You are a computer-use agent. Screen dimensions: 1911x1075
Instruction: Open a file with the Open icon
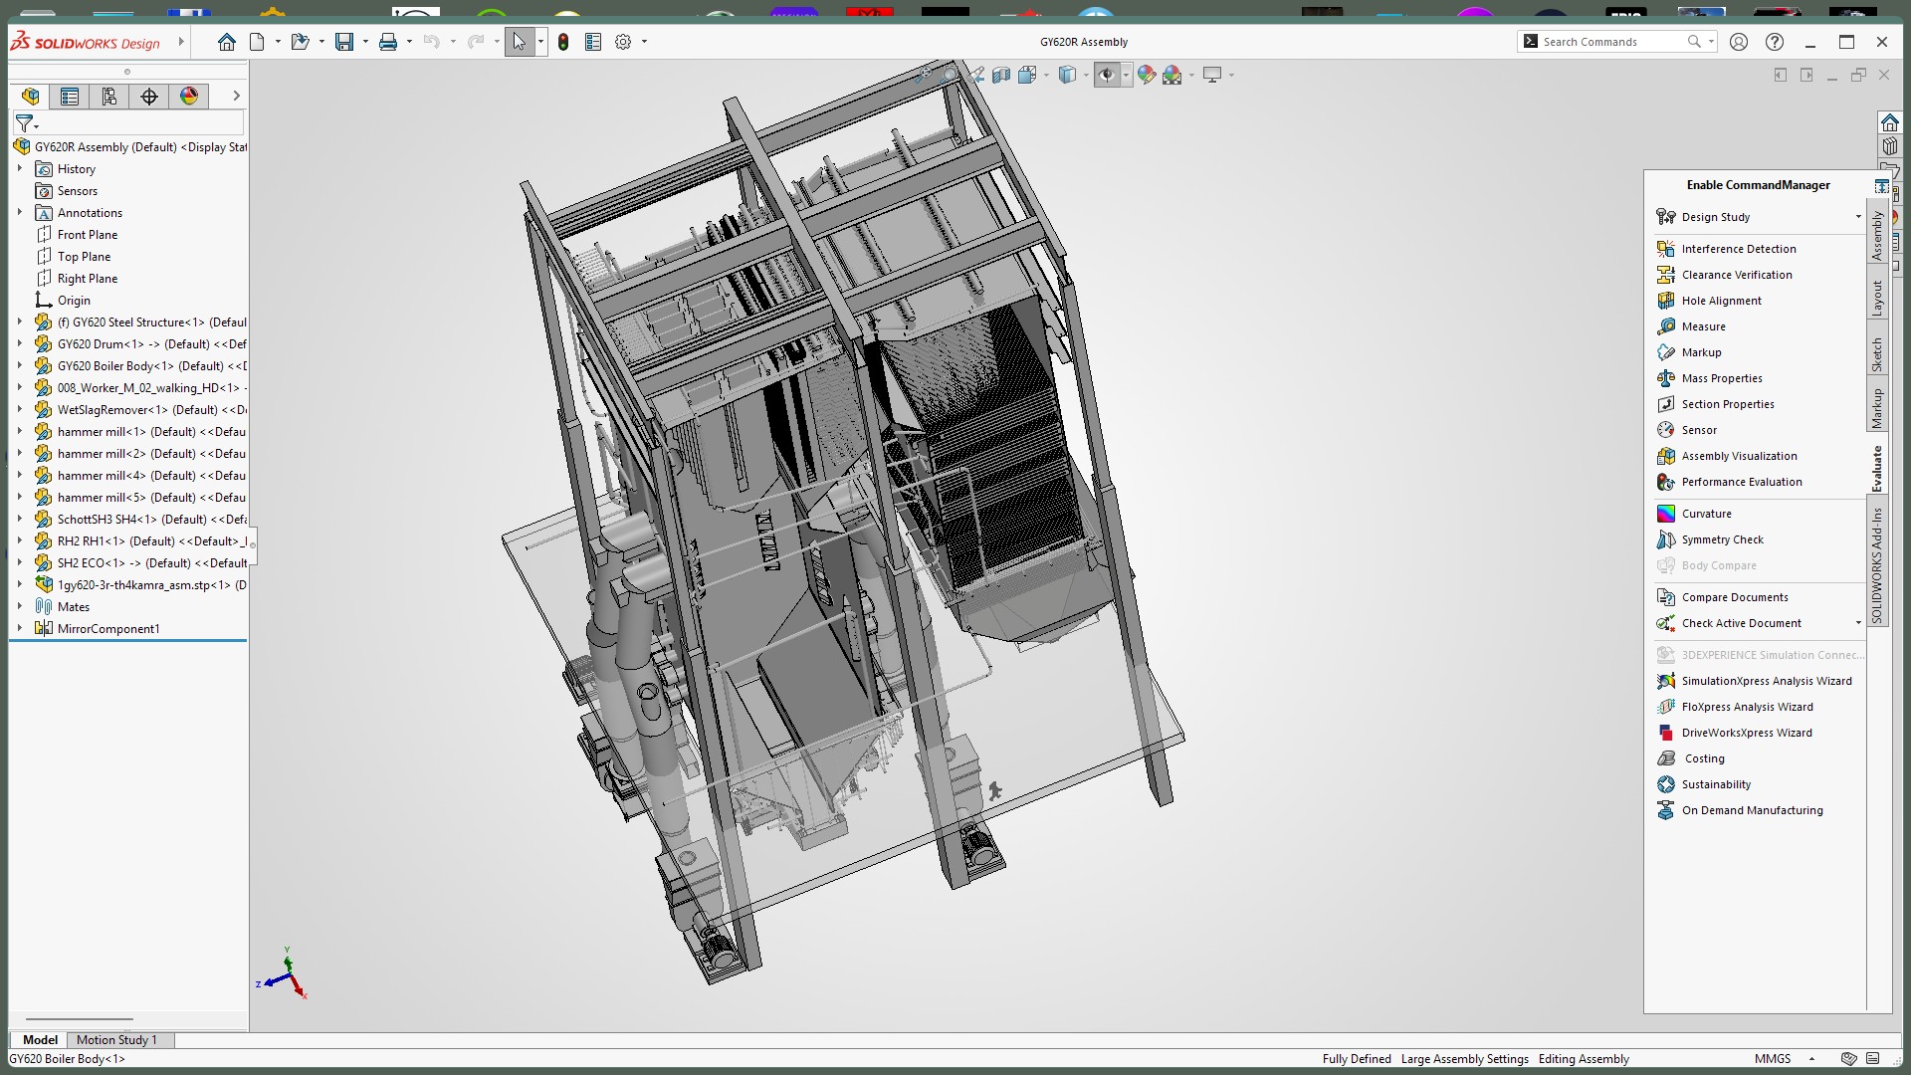[x=300, y=42]
